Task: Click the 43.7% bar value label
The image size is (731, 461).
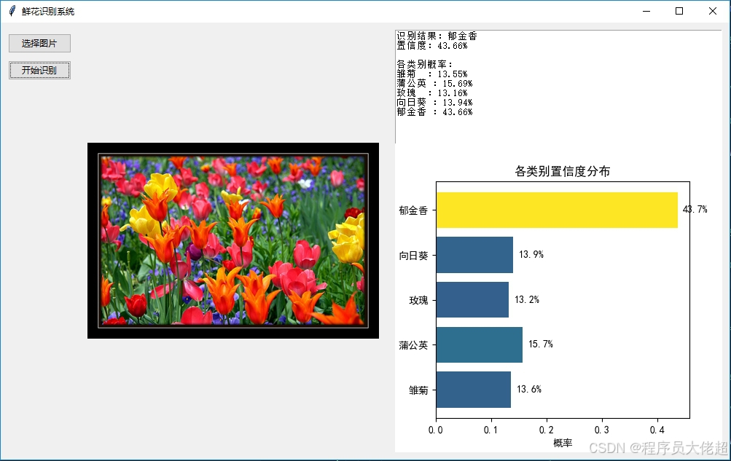Action: [695, 210]
